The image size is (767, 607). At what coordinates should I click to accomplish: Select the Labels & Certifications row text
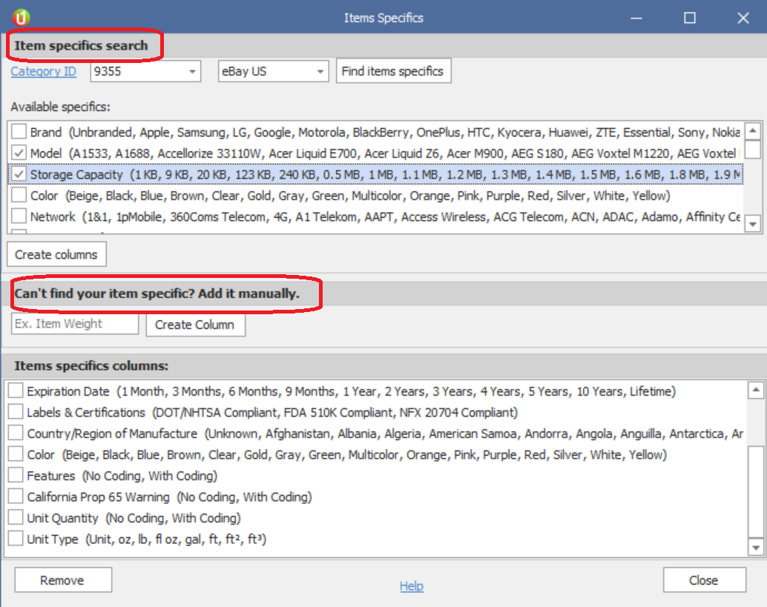coord(272,413)
